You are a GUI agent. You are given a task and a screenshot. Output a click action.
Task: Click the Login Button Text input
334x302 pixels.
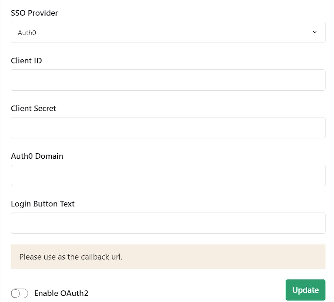point(168,223)
